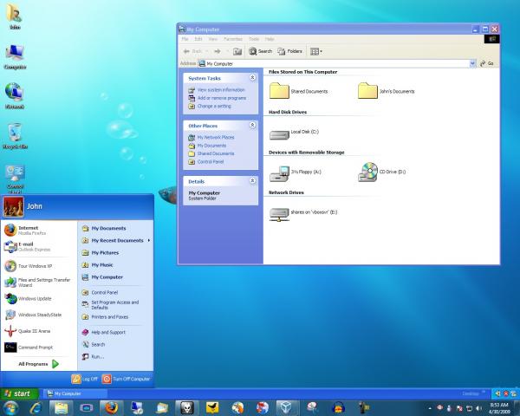Collapse the System Tasks panel
The height and width of the screenshot is (416, 520).
(252, 78)
